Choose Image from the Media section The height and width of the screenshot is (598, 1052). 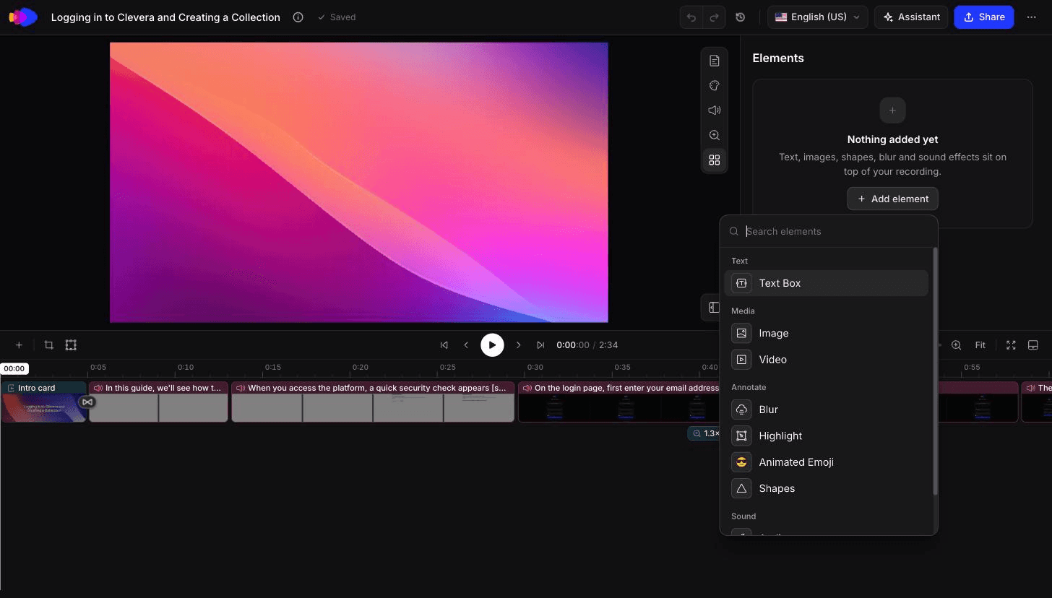click(x=826, y=334)
